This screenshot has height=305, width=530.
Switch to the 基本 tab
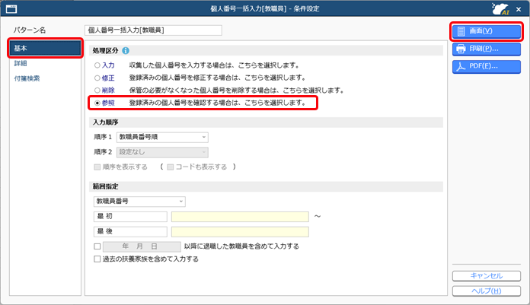tap(45, 49)
